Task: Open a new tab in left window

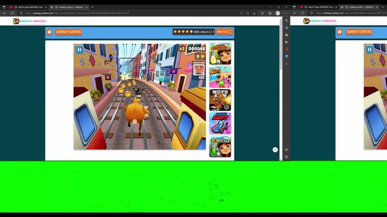Action: [92, 7]
